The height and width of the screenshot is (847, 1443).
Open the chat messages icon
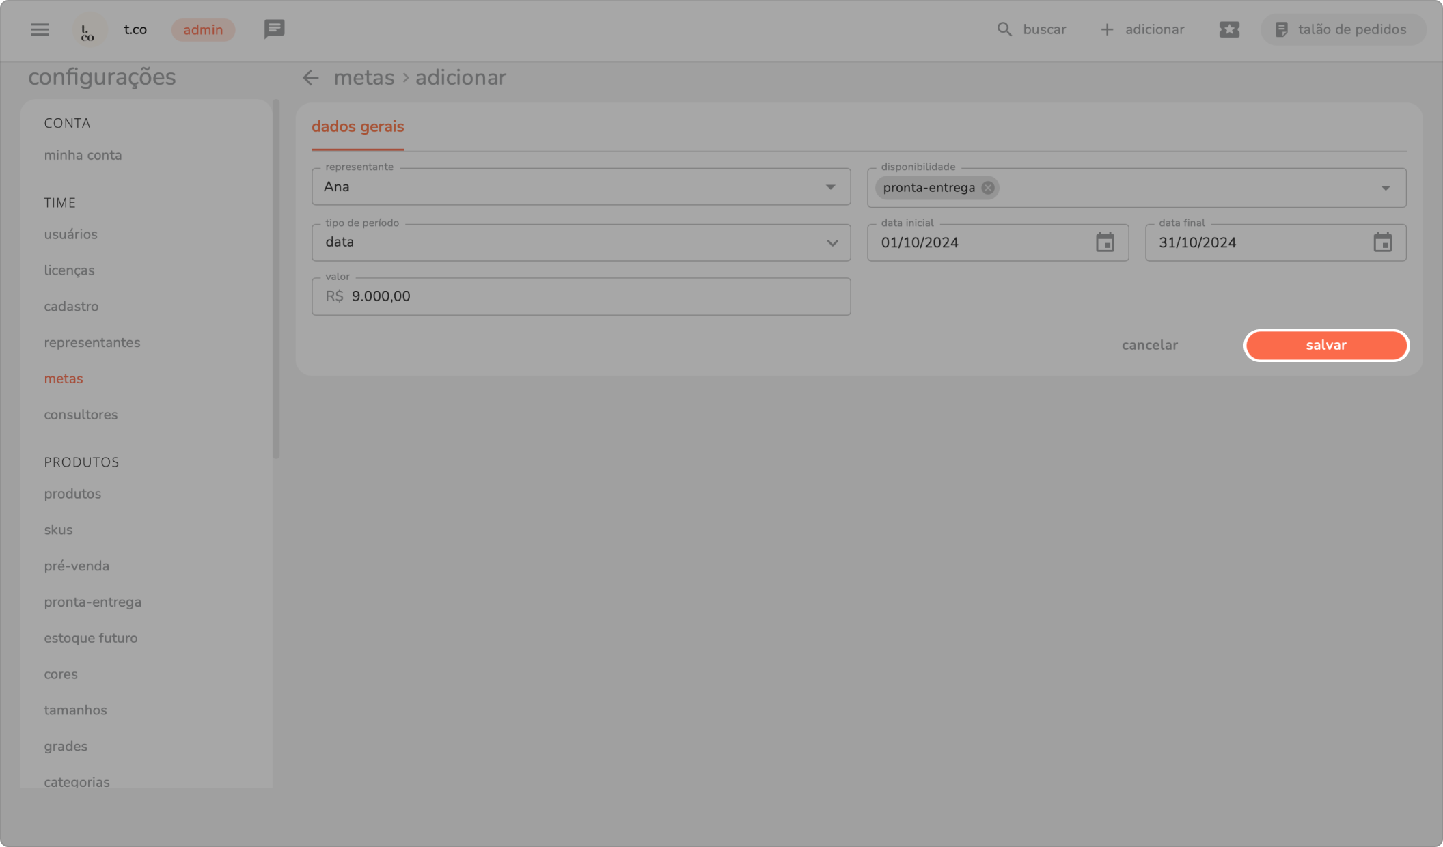point(274,29)
